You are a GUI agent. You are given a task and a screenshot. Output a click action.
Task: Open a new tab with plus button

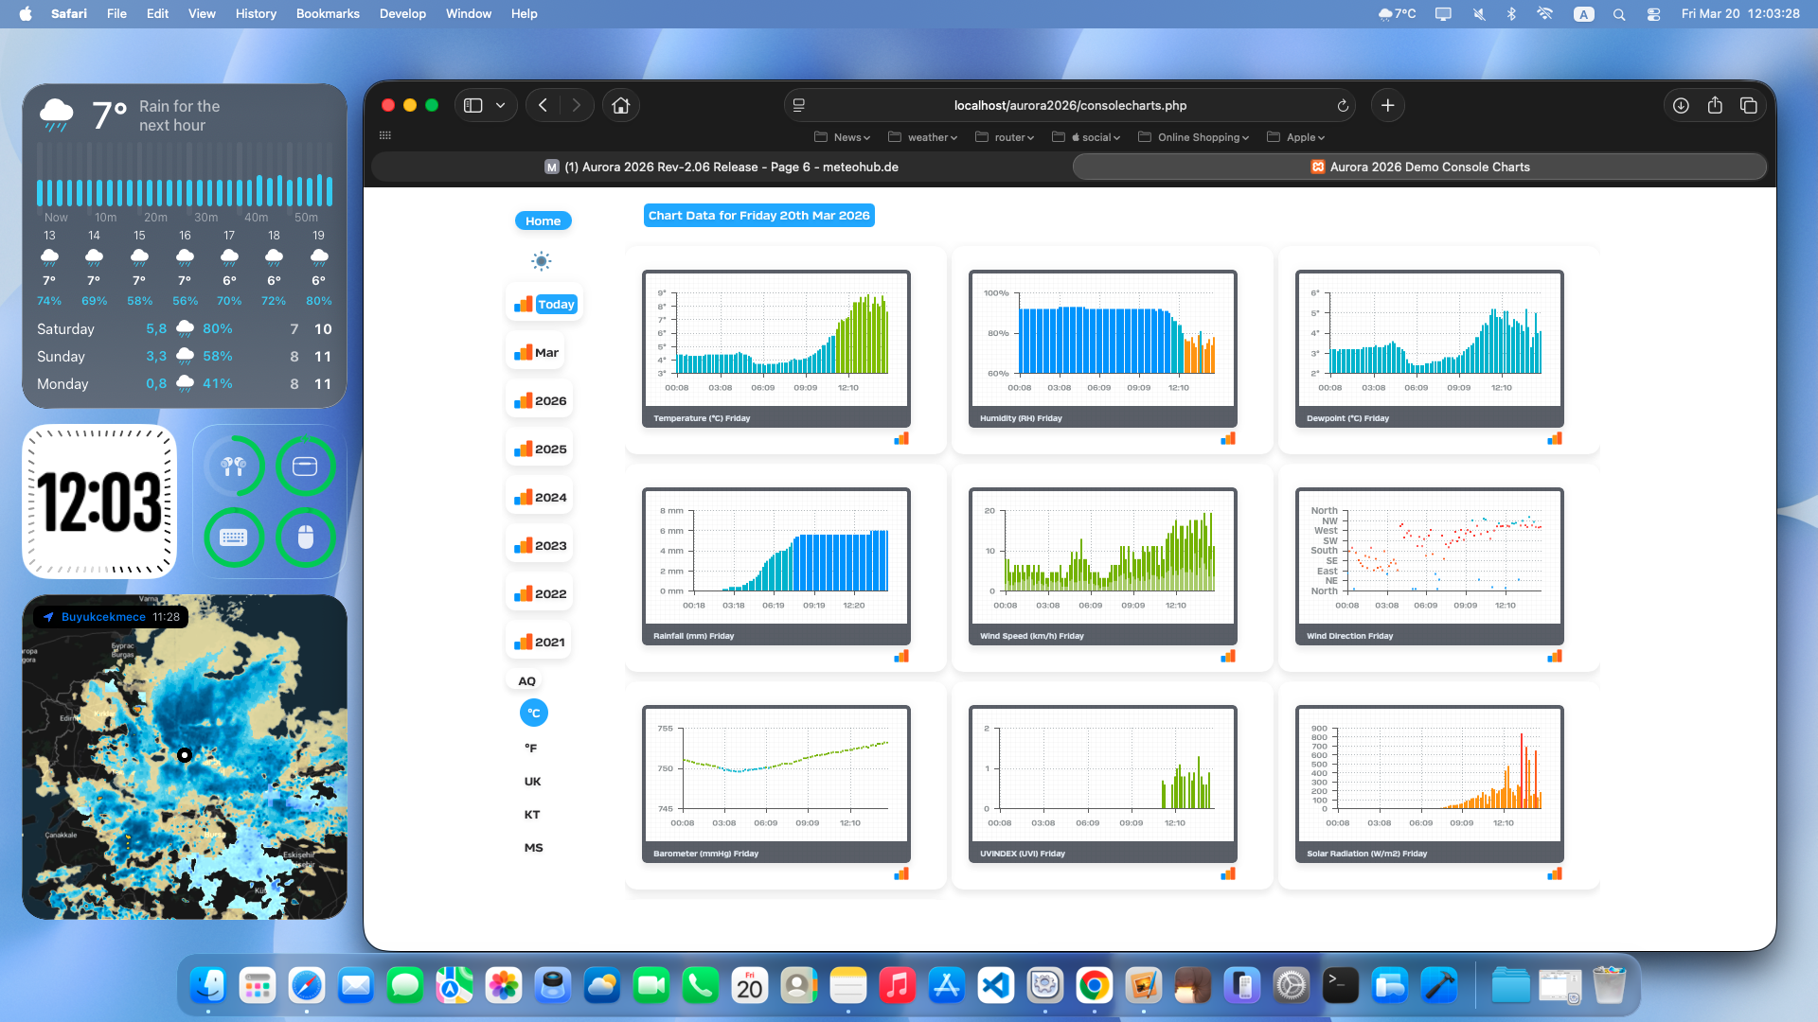pyautogui.click(x=1388, y=105)
